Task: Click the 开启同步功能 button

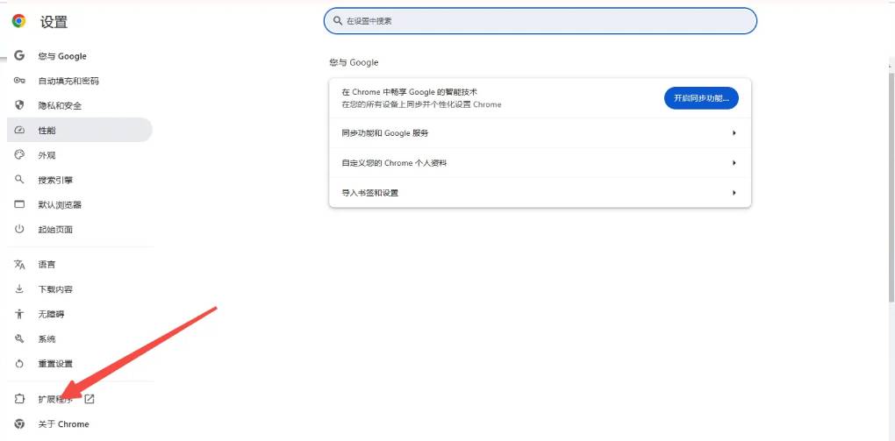Action: click(x=701, y=98)
